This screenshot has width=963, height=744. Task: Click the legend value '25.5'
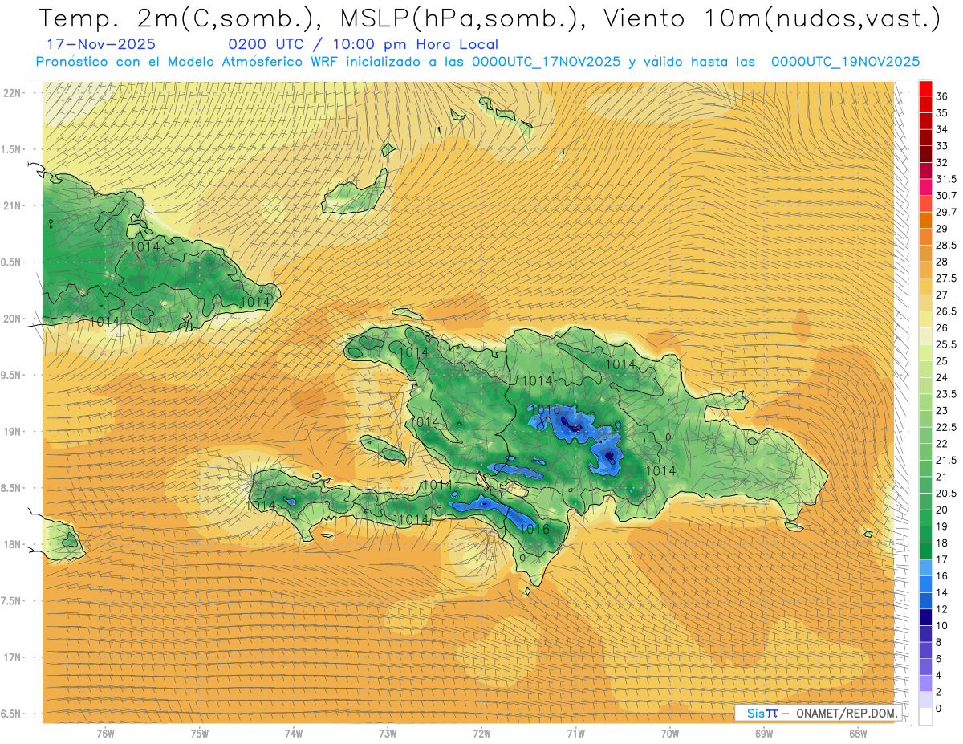[x=947, y=345]
